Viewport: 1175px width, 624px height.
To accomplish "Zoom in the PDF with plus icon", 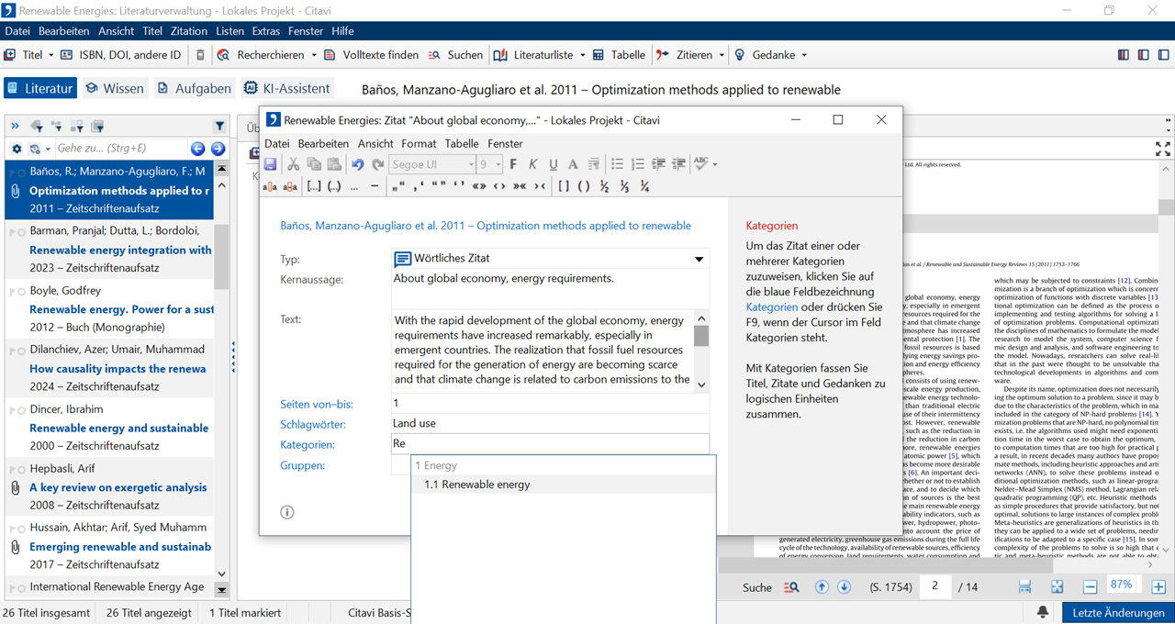I will 1158,586.
